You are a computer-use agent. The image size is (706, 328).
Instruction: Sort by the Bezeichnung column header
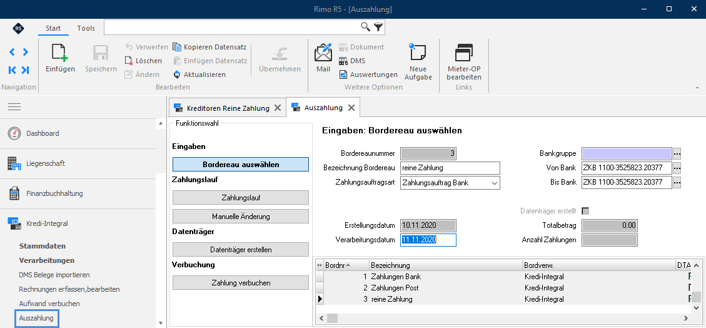click(446, 265)
